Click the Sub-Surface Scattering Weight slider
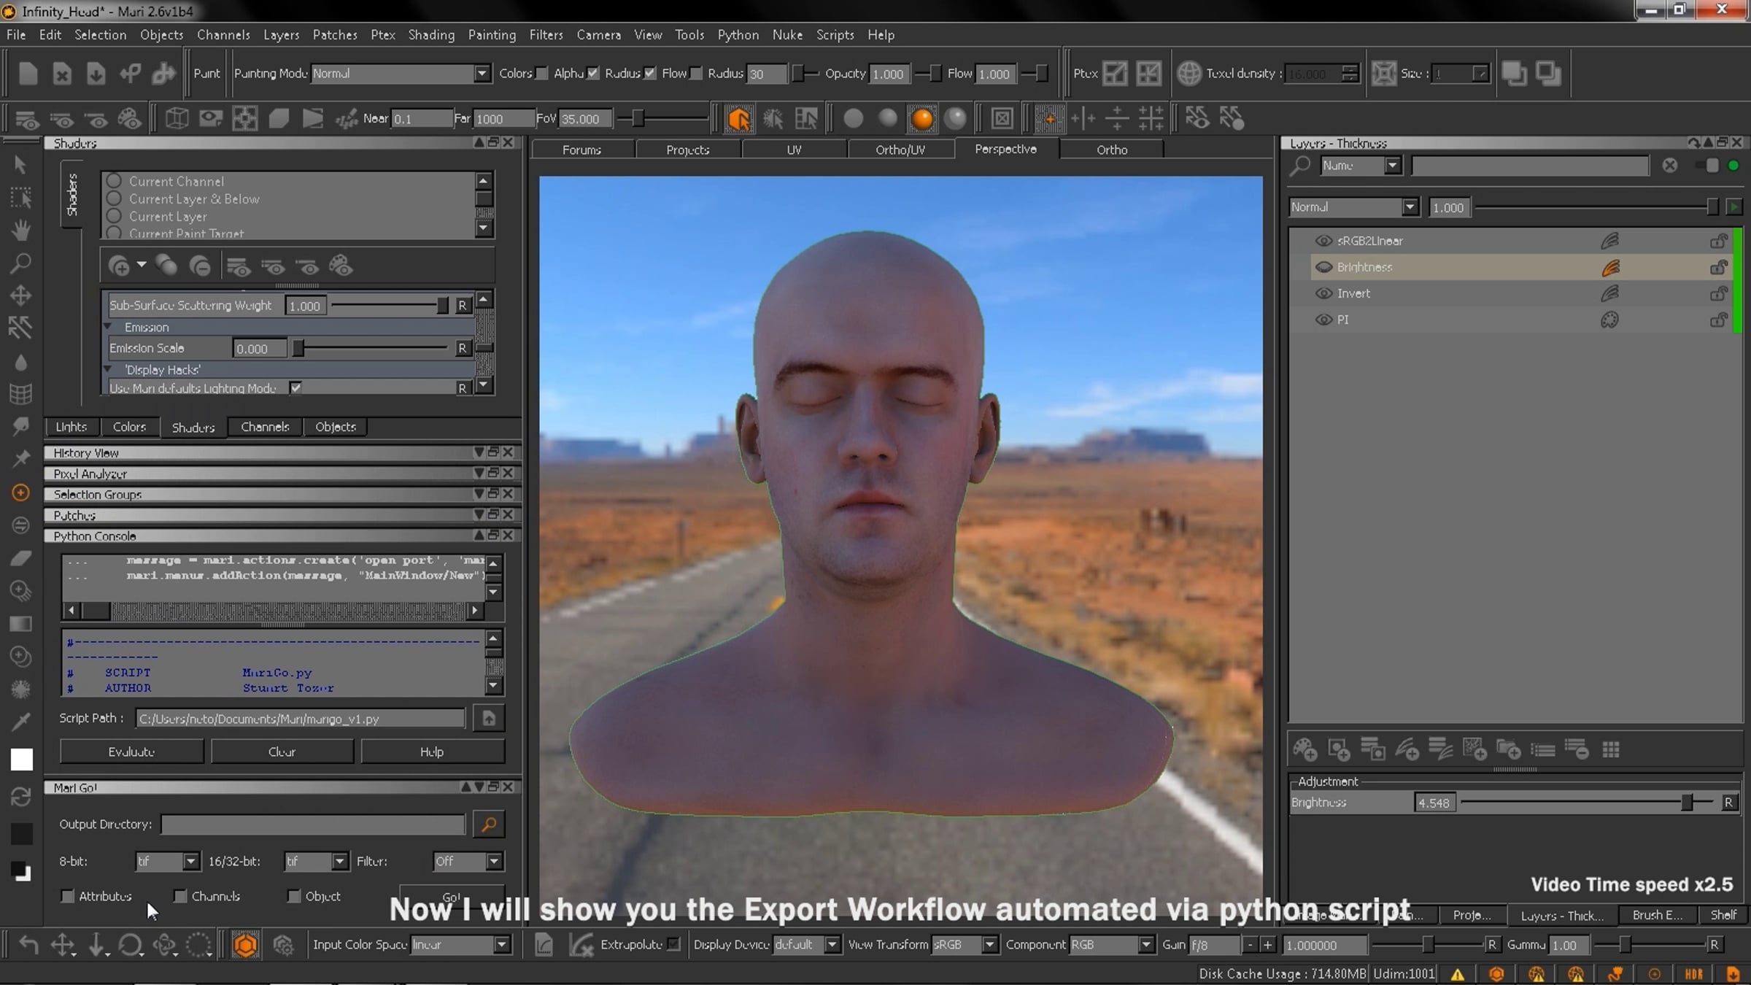Image resolution: width=1751 pixels, height=985 pixels. 390,305
